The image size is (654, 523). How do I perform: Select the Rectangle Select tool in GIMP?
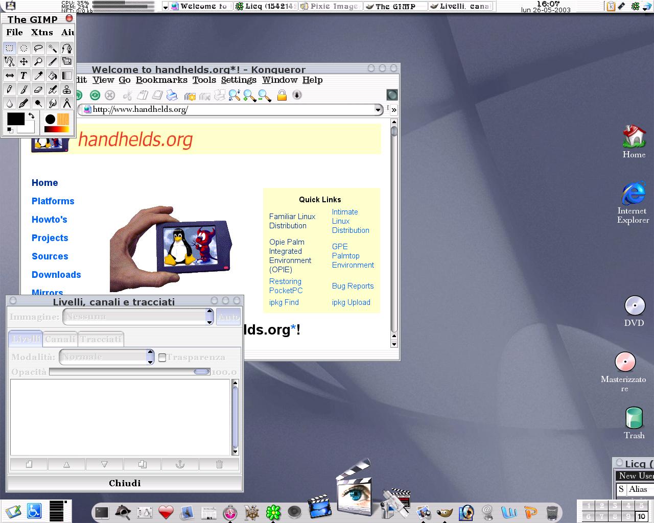(10, 49)
